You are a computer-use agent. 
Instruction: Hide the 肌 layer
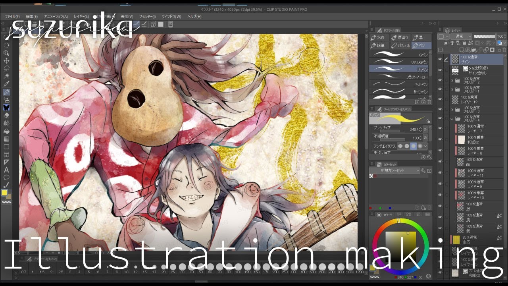[x=440, y=217]
